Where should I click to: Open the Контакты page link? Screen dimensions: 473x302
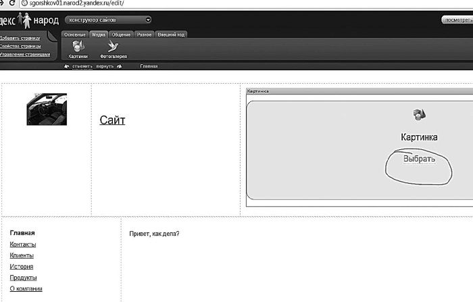[x=23, y=244]
